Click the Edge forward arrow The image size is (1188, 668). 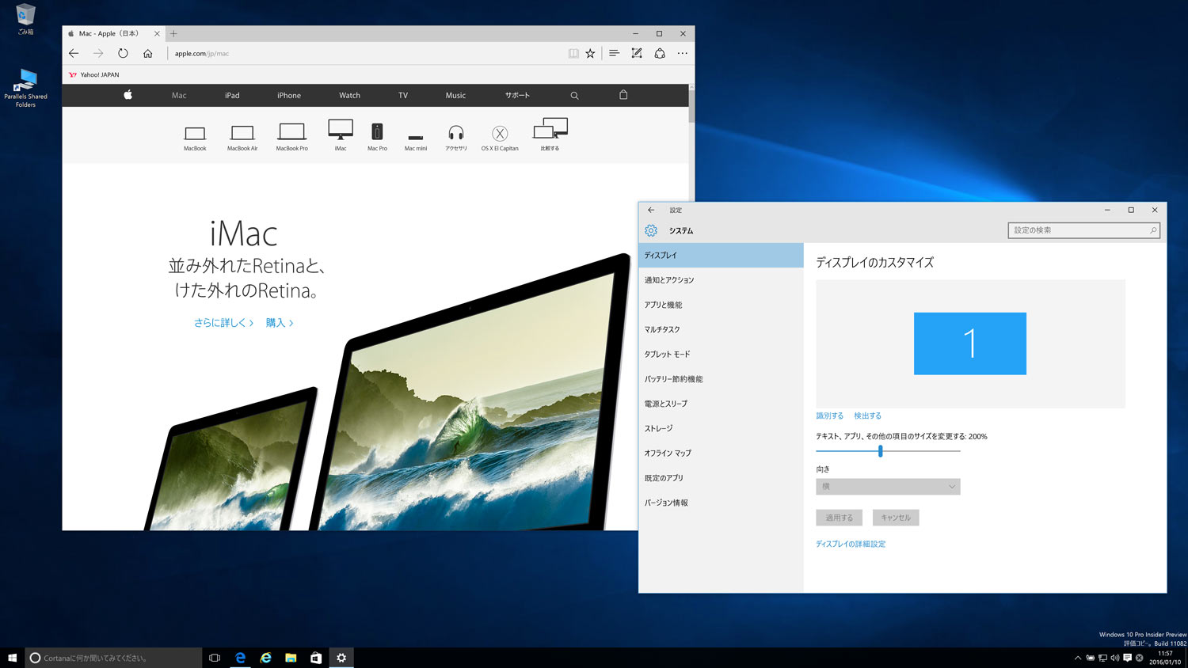coord(98,53)
